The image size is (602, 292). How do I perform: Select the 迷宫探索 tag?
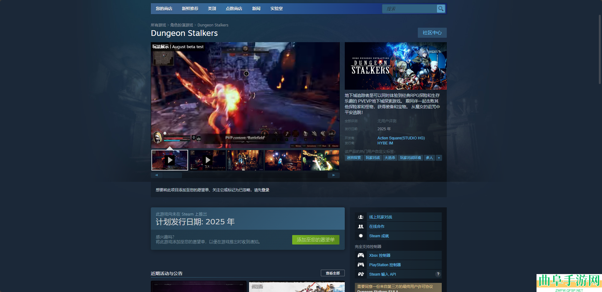[354, 158]
